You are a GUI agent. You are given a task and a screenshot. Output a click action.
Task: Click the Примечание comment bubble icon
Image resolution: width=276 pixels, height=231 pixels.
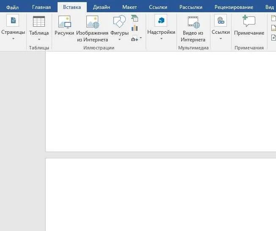249,21
